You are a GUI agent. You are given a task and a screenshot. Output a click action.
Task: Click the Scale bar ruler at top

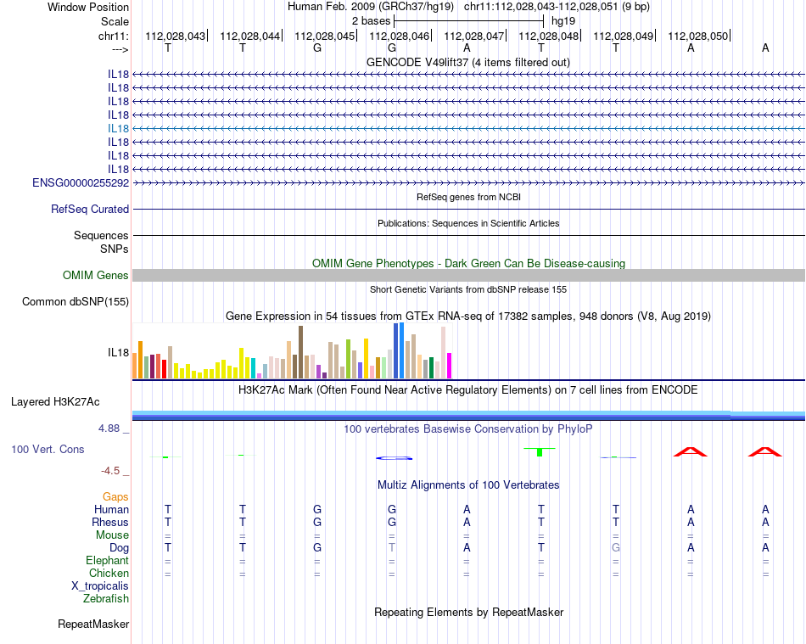[469, 21]
